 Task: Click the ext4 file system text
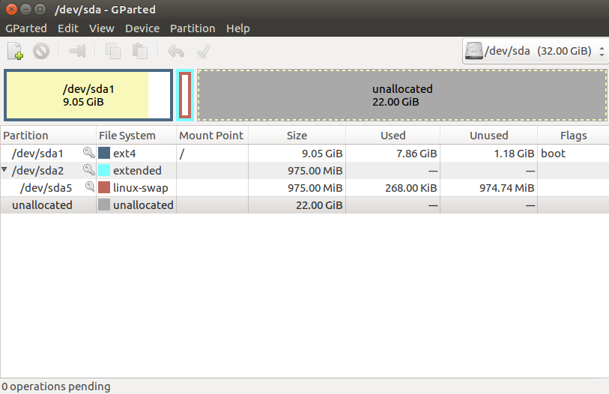click(x=124, y=154)
